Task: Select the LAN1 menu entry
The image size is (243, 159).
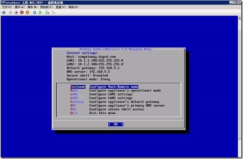Action: tap(74, 94)
